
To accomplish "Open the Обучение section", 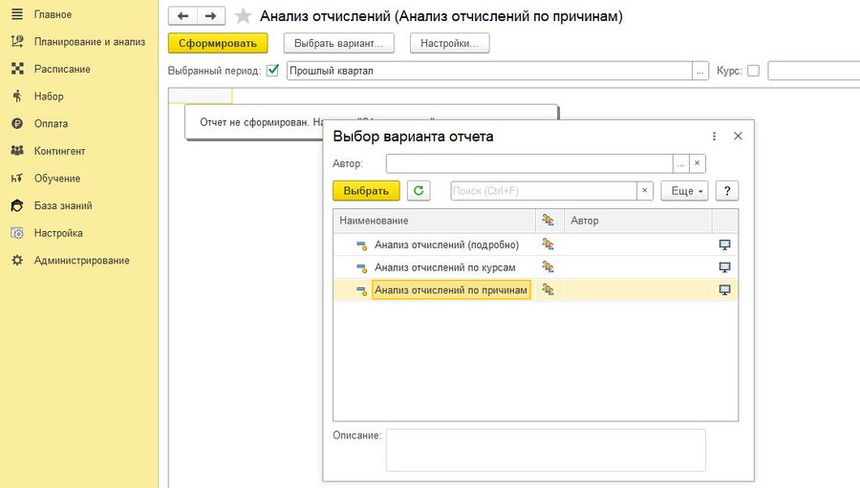I will [x=57, y=179].
